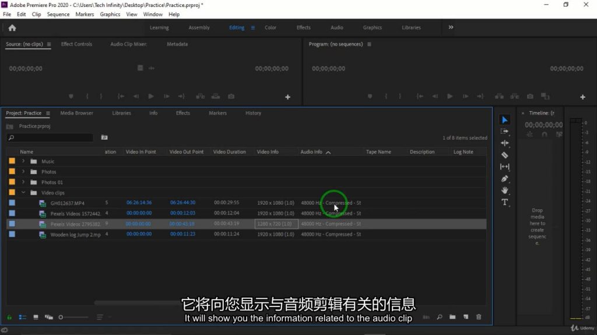Select the Track Select Forward tool
This screenshot has width=597, height=335.
[504, 131]
